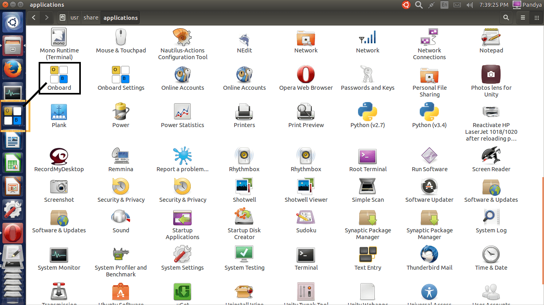544x305 pixels.
Task: Open System Profiler and Benchmark icon
Action: [x=121, y=254]
